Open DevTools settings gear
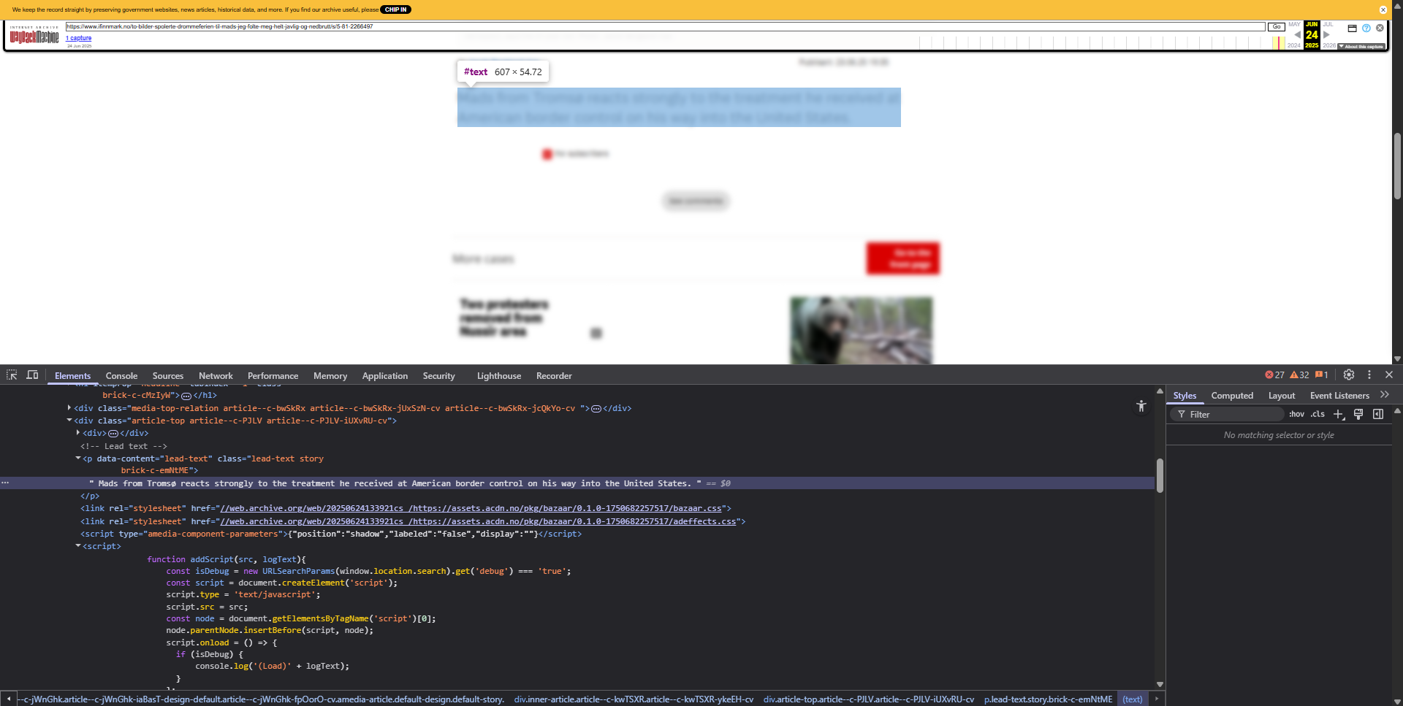The image size is (1403, 706). click(x=1349, y=375)
